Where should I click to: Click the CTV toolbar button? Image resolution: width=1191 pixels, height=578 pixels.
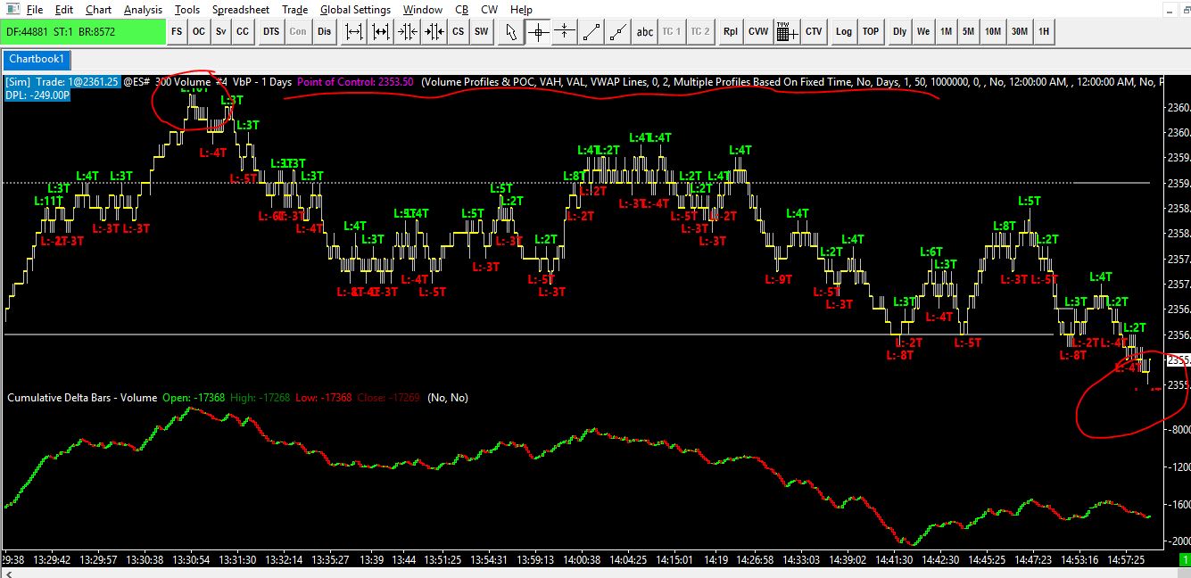point(814,31)
